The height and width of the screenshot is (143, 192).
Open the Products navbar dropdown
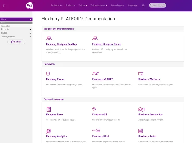pyautogui.click(x=70, y=5)
